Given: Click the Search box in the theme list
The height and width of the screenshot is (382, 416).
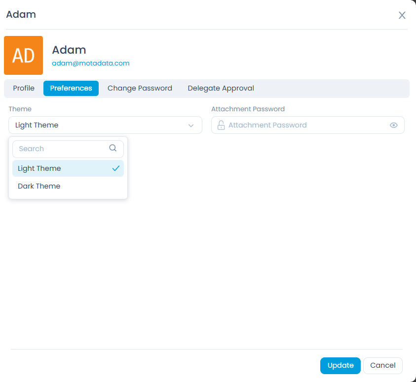Looking at the screenshot, I should [62, 149].
